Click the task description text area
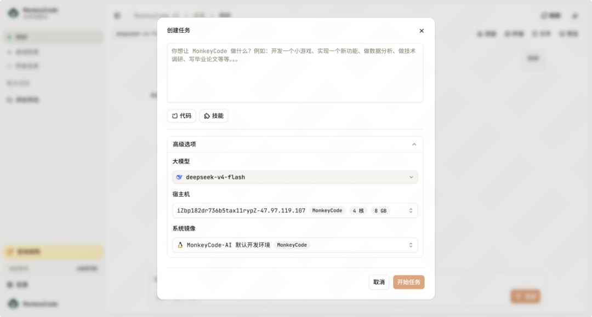Viewport: 592px width, 317px height. [295, 73]
